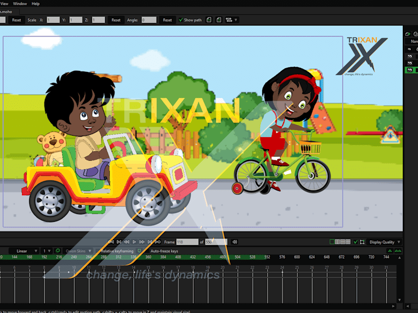This screenshot has height=313, width=418.
Task: Click the Angle input field
Action: [x=149, y=20]
